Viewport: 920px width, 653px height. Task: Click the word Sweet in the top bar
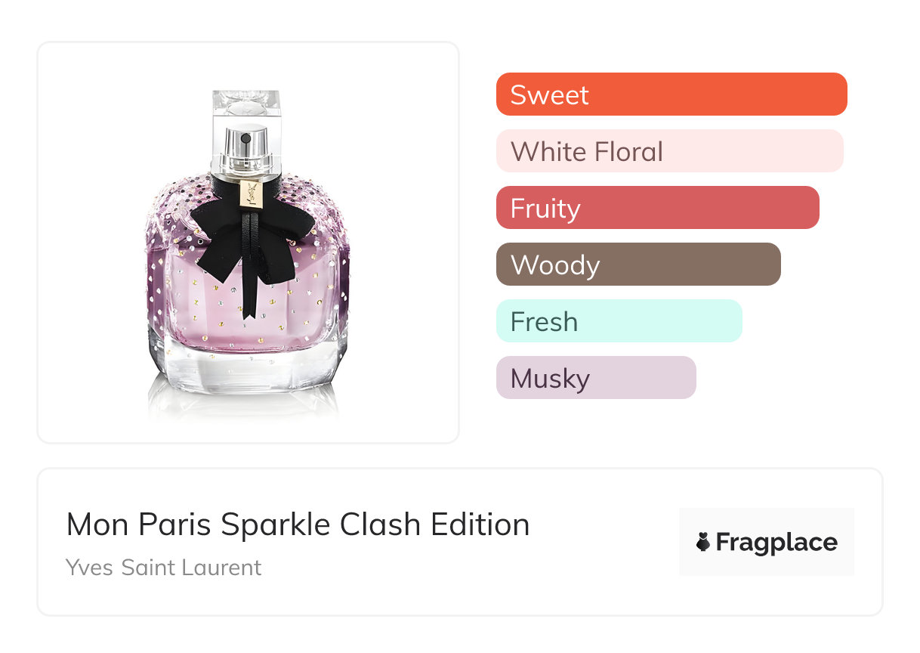(x=549, y=95)
